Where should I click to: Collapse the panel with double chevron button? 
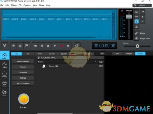click(x=4, y=46)
